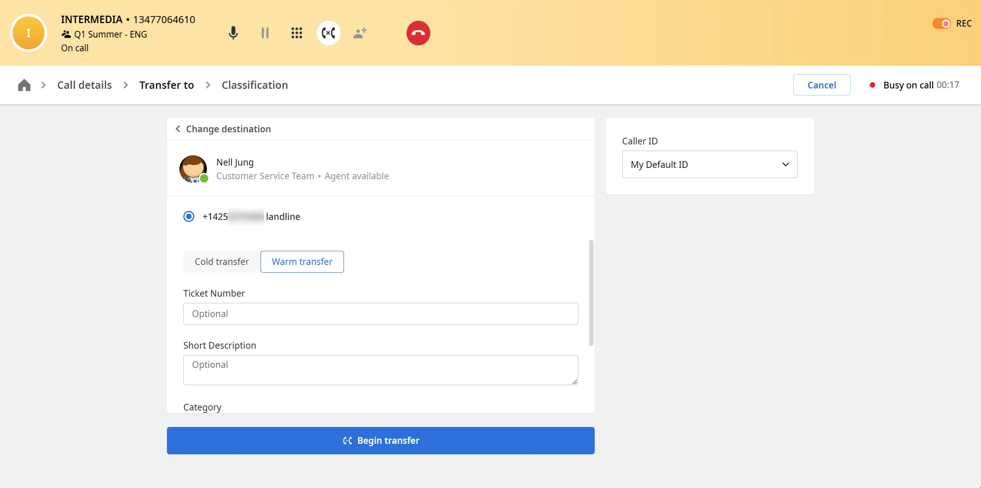Image resolution: width=981 pixels, height=488 pixels.
Task: Hang up with the red end-call button
Action: (418, 33)
